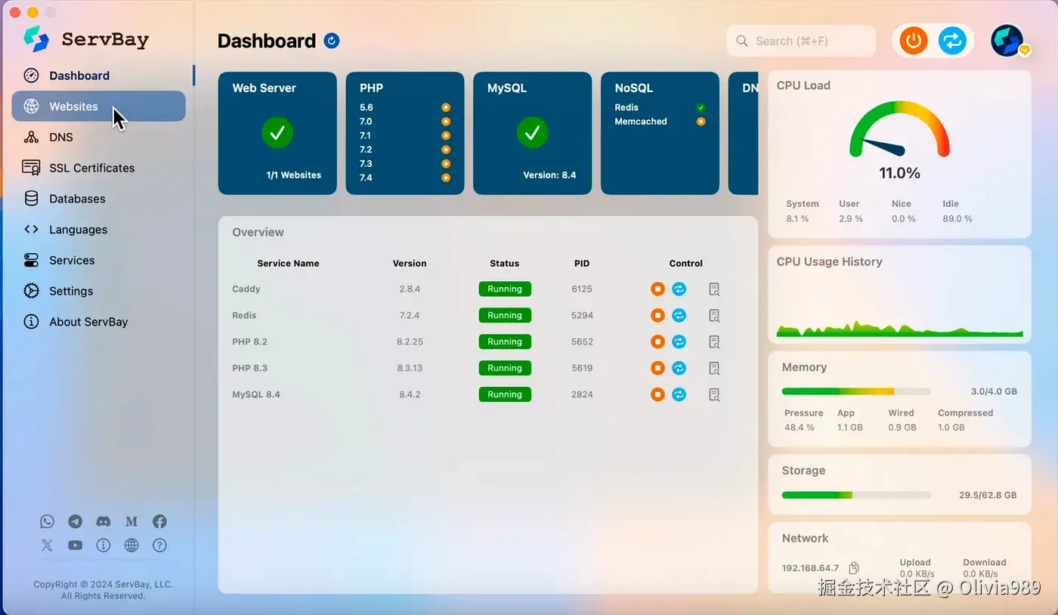Click the NoSQL status card
The height and width of the screenshot is (615, 1058).
coord(660,133)
